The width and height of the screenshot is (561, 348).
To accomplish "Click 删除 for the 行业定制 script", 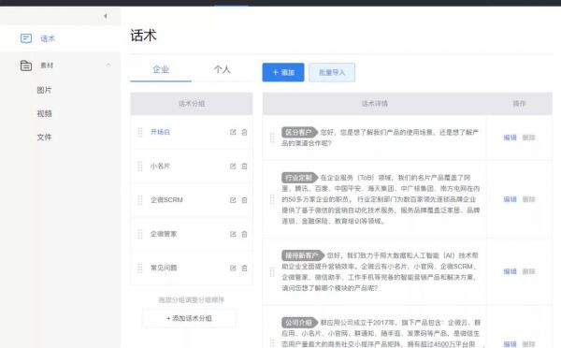I will pos(528,199).
